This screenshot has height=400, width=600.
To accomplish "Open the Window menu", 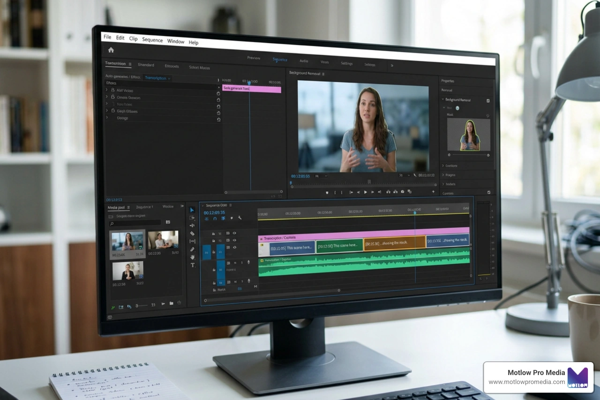I will (176, 41).
